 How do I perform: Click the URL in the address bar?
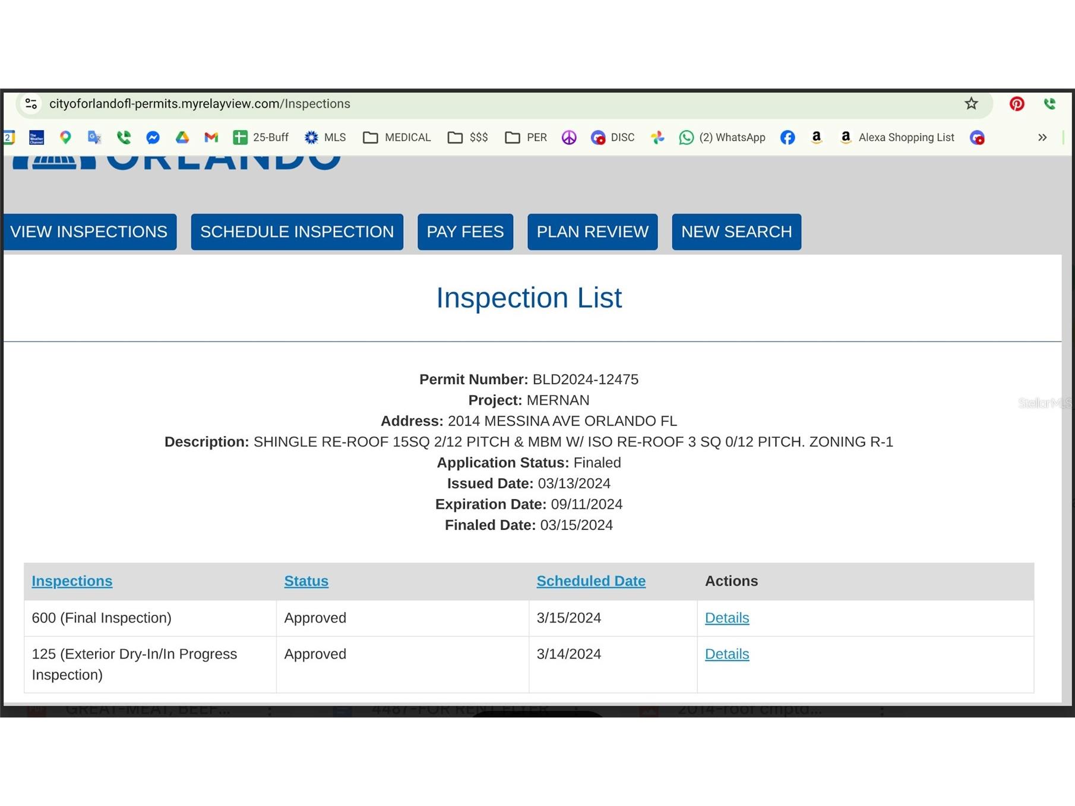pyautogui.click(x=200, y=104)
